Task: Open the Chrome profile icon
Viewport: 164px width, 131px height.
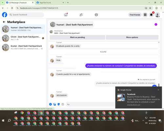Action: 156,8
